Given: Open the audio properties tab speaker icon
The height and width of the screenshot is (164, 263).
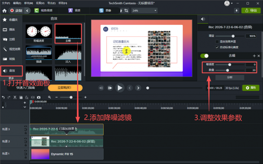Looking at the screenshot, I should coord(203,19).
